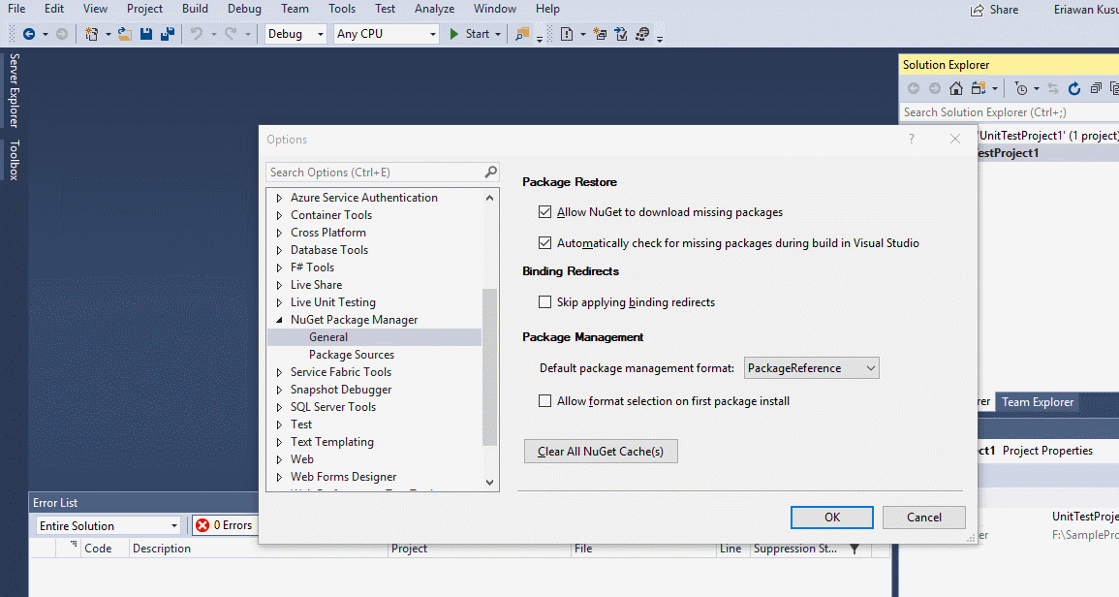This screenshot has height=597, width=1119.
Task: Click OK to save options
Action: tap(831, 518)
